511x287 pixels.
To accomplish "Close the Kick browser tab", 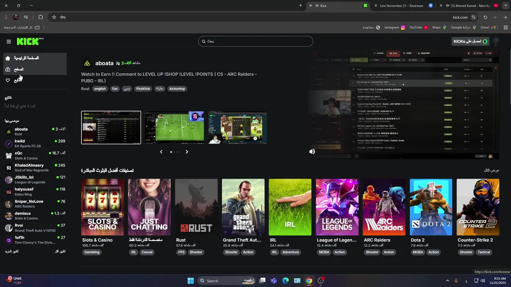I will click(311, 6).
